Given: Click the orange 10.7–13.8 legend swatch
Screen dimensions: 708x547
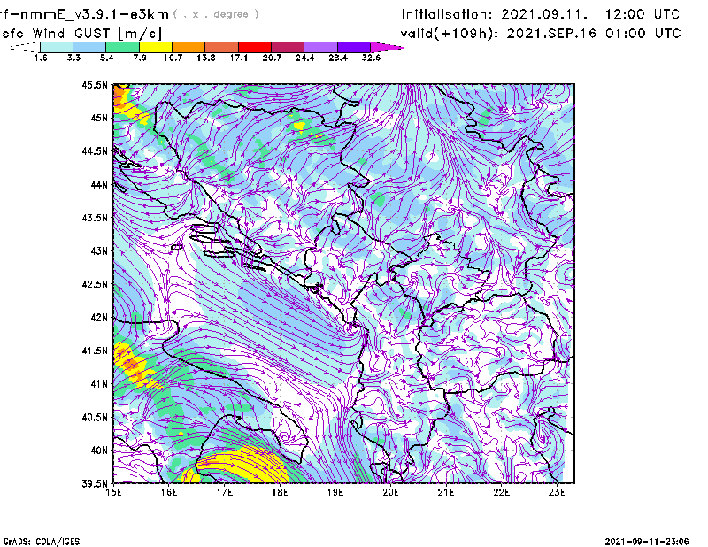Looking at the screenshot, I should point(189,47).
